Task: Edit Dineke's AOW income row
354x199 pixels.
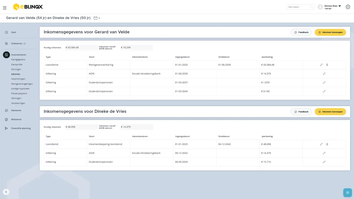Action: pos(324,153)
